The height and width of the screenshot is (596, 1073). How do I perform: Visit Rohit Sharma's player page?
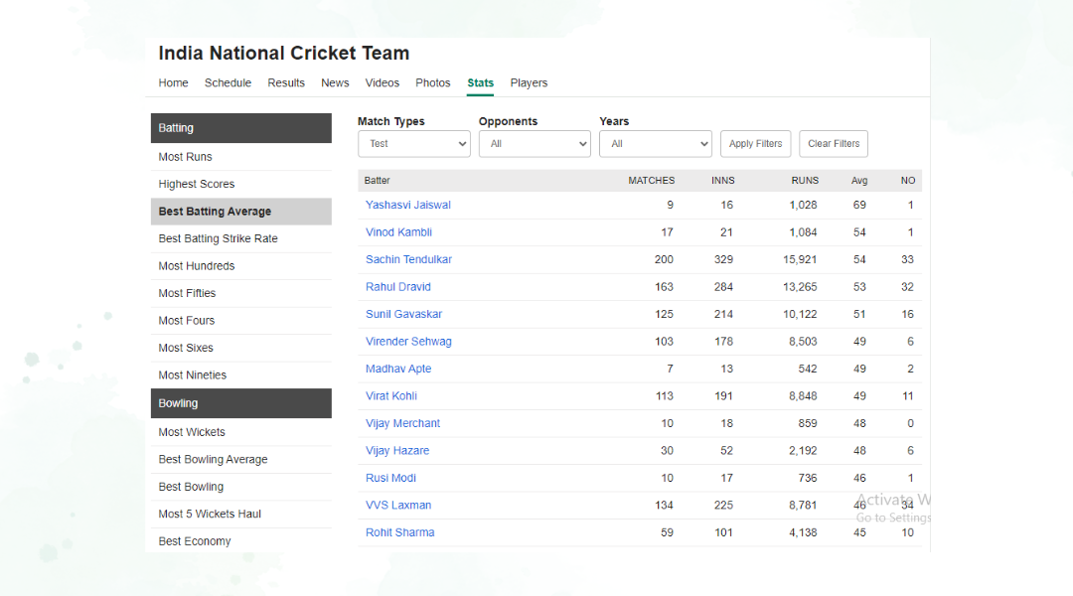(x=399, y=532)
